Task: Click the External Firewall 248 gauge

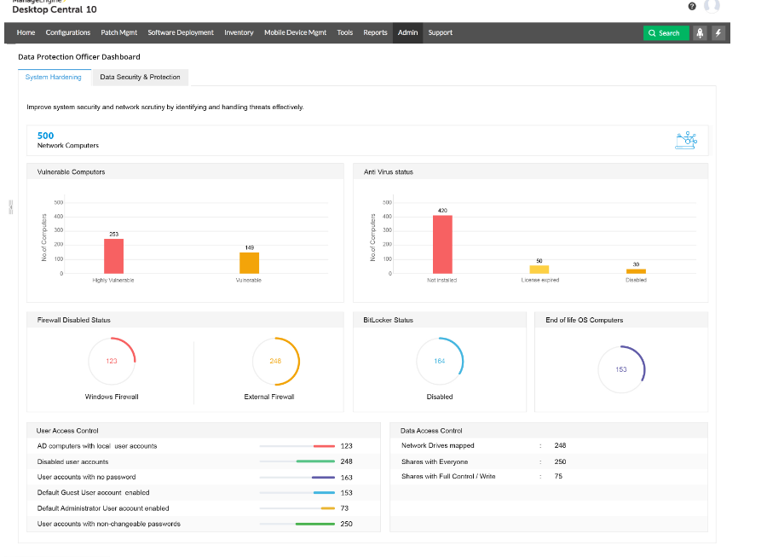Action: point(275,361)
